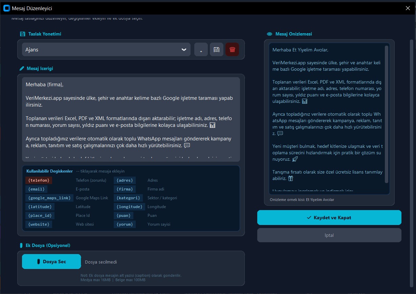Insert the {email} variable chip
The image size is (416, 294).
37,189
